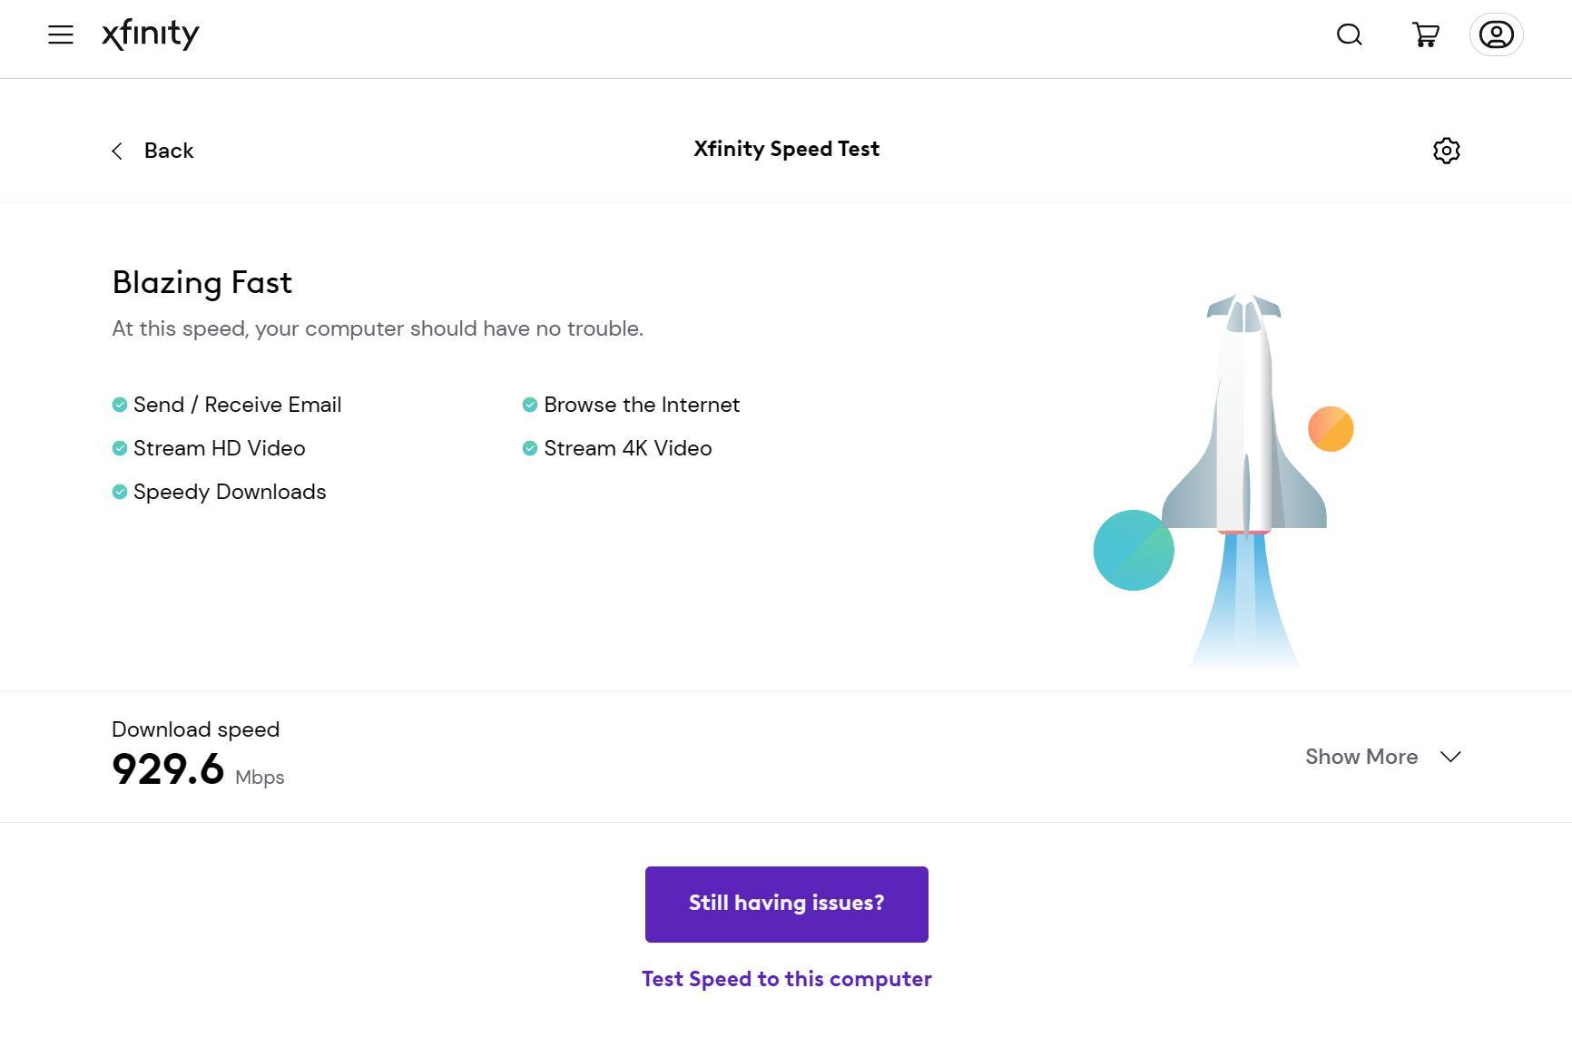The image size is (1572, 1037).
Task: Open the shopping cart icon
Action: (1426, 35)
